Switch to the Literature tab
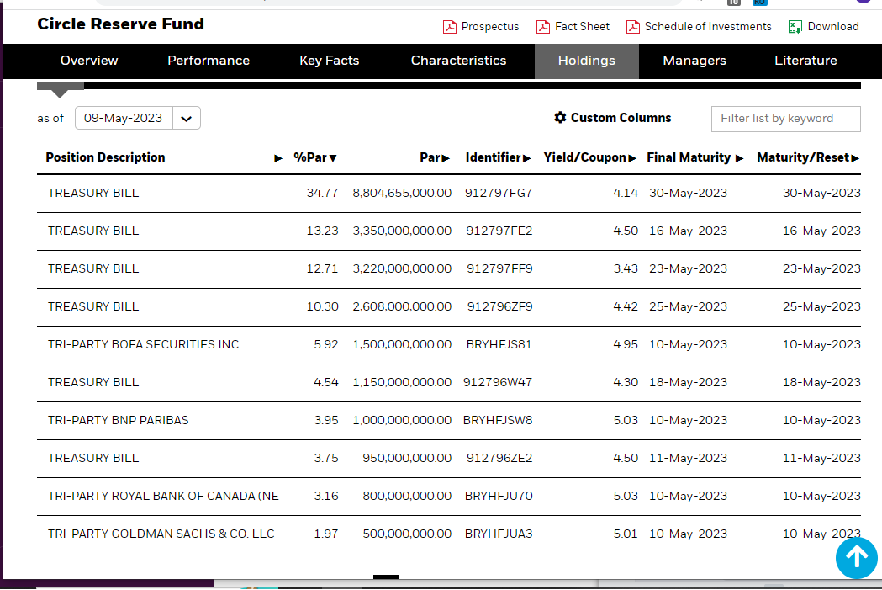The width and height of the screenshot is (882, 590). 805,61
